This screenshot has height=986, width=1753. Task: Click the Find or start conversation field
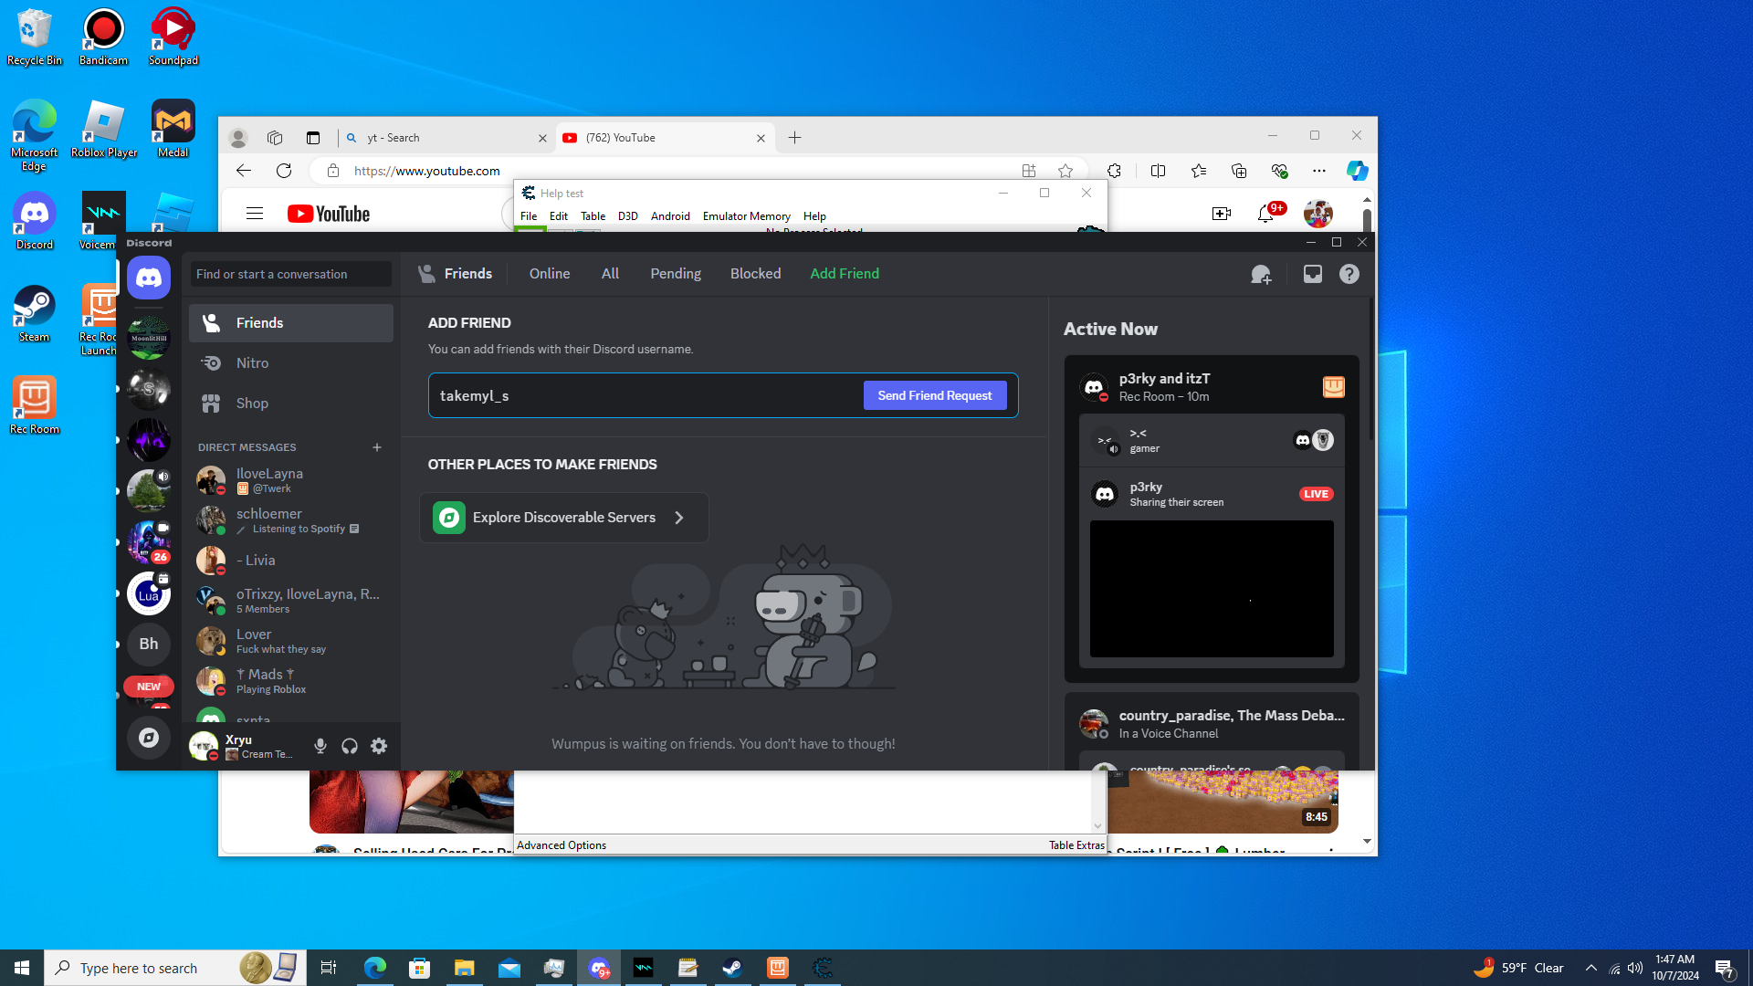point(290,274)
